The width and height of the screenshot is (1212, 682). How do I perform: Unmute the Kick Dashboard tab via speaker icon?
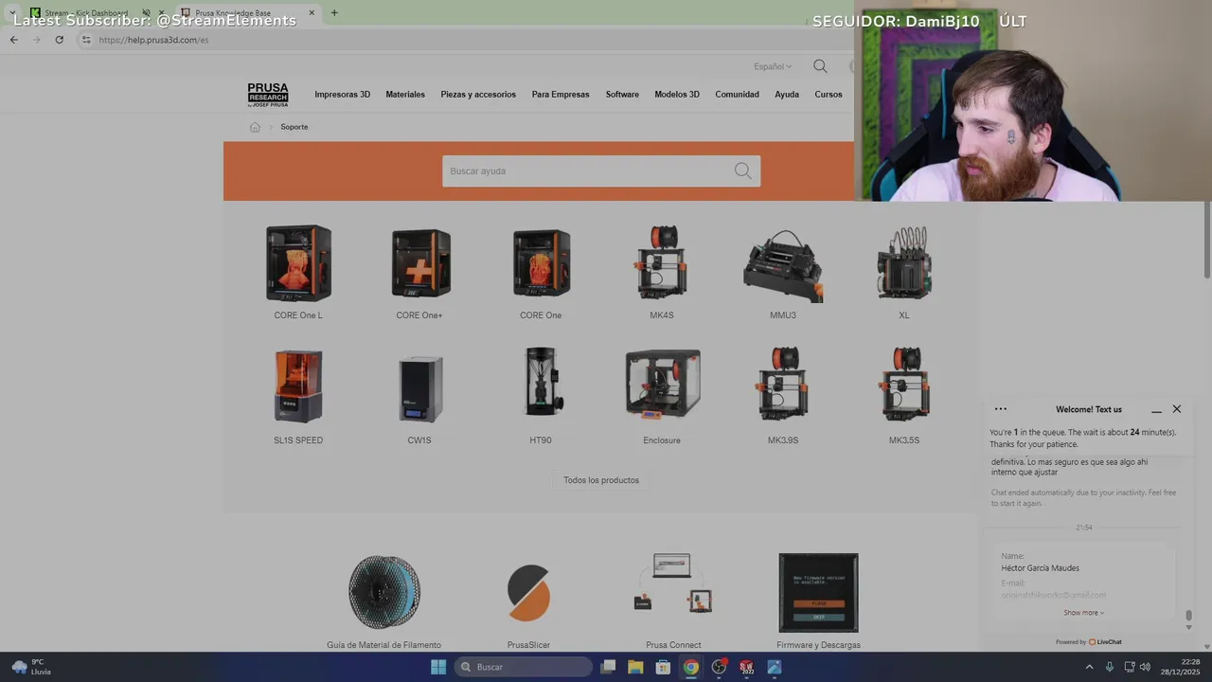[x=146, y=13]
